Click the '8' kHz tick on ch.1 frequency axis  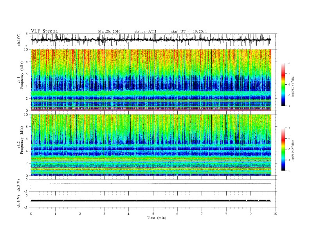[27, 62]
